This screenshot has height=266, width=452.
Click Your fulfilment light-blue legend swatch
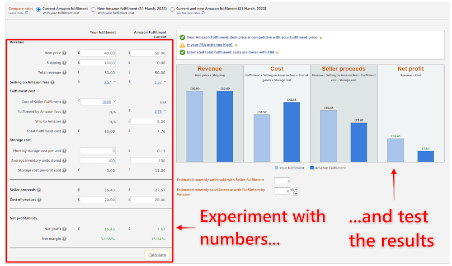[x=277, y=168]
